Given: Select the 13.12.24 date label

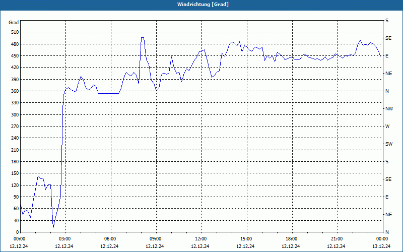Looking at the screenshot, I should pos(381,246).
